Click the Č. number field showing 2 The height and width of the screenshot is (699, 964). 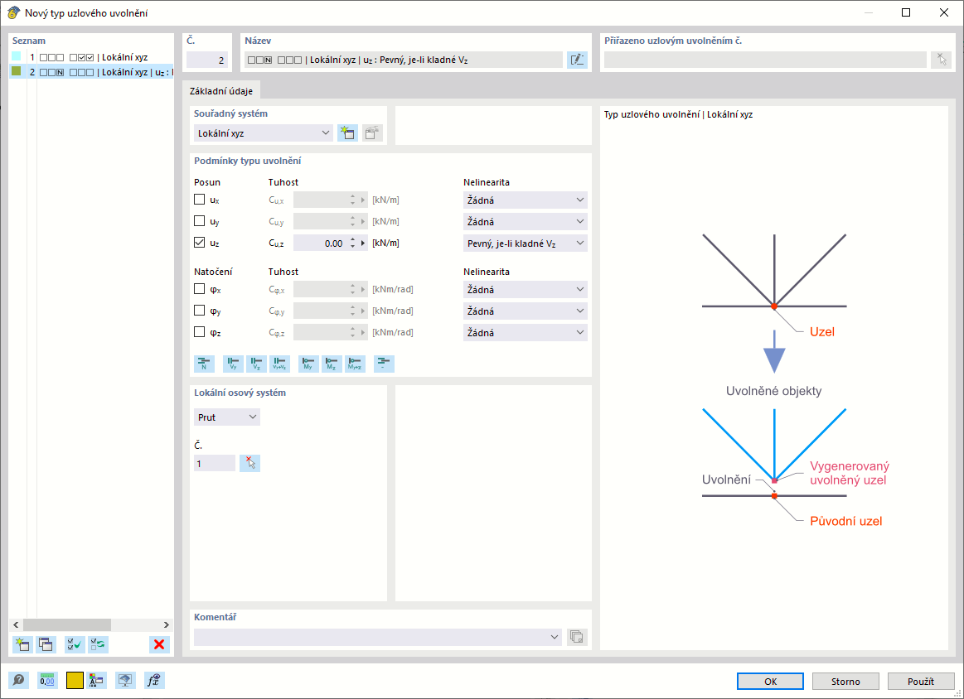[x=208, y=60]
